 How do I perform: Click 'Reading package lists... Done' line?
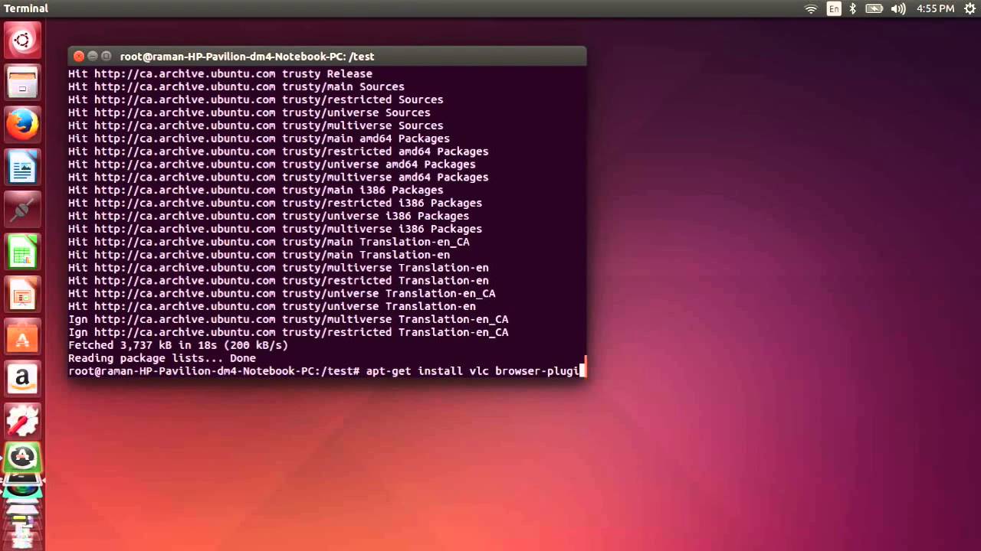pyautogui.click(x=162, y=358)
